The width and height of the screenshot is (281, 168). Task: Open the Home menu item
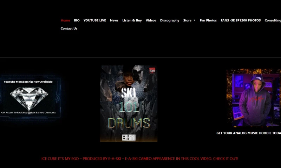[65, 20]
